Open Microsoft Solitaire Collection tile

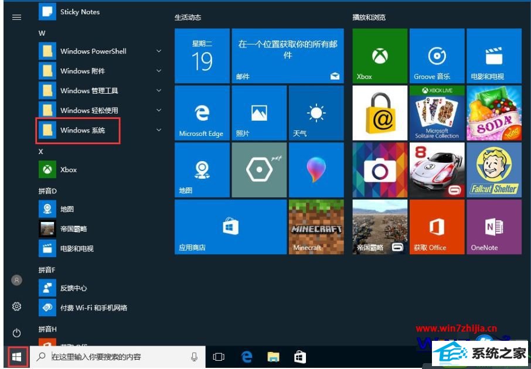click(437, 112)
